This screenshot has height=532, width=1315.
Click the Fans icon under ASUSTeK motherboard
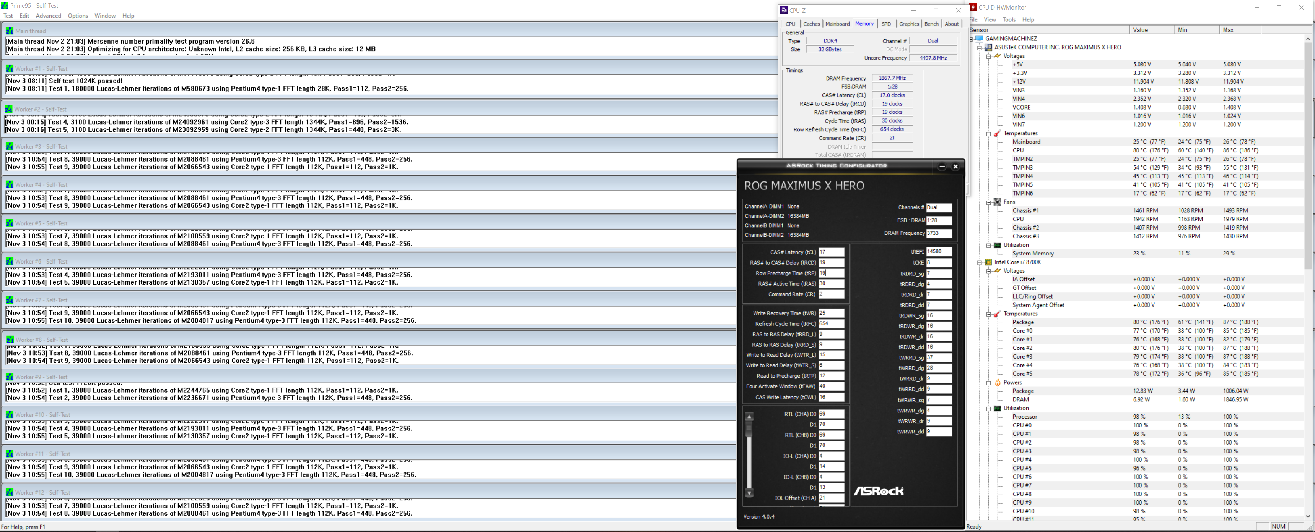click(997, 202)
